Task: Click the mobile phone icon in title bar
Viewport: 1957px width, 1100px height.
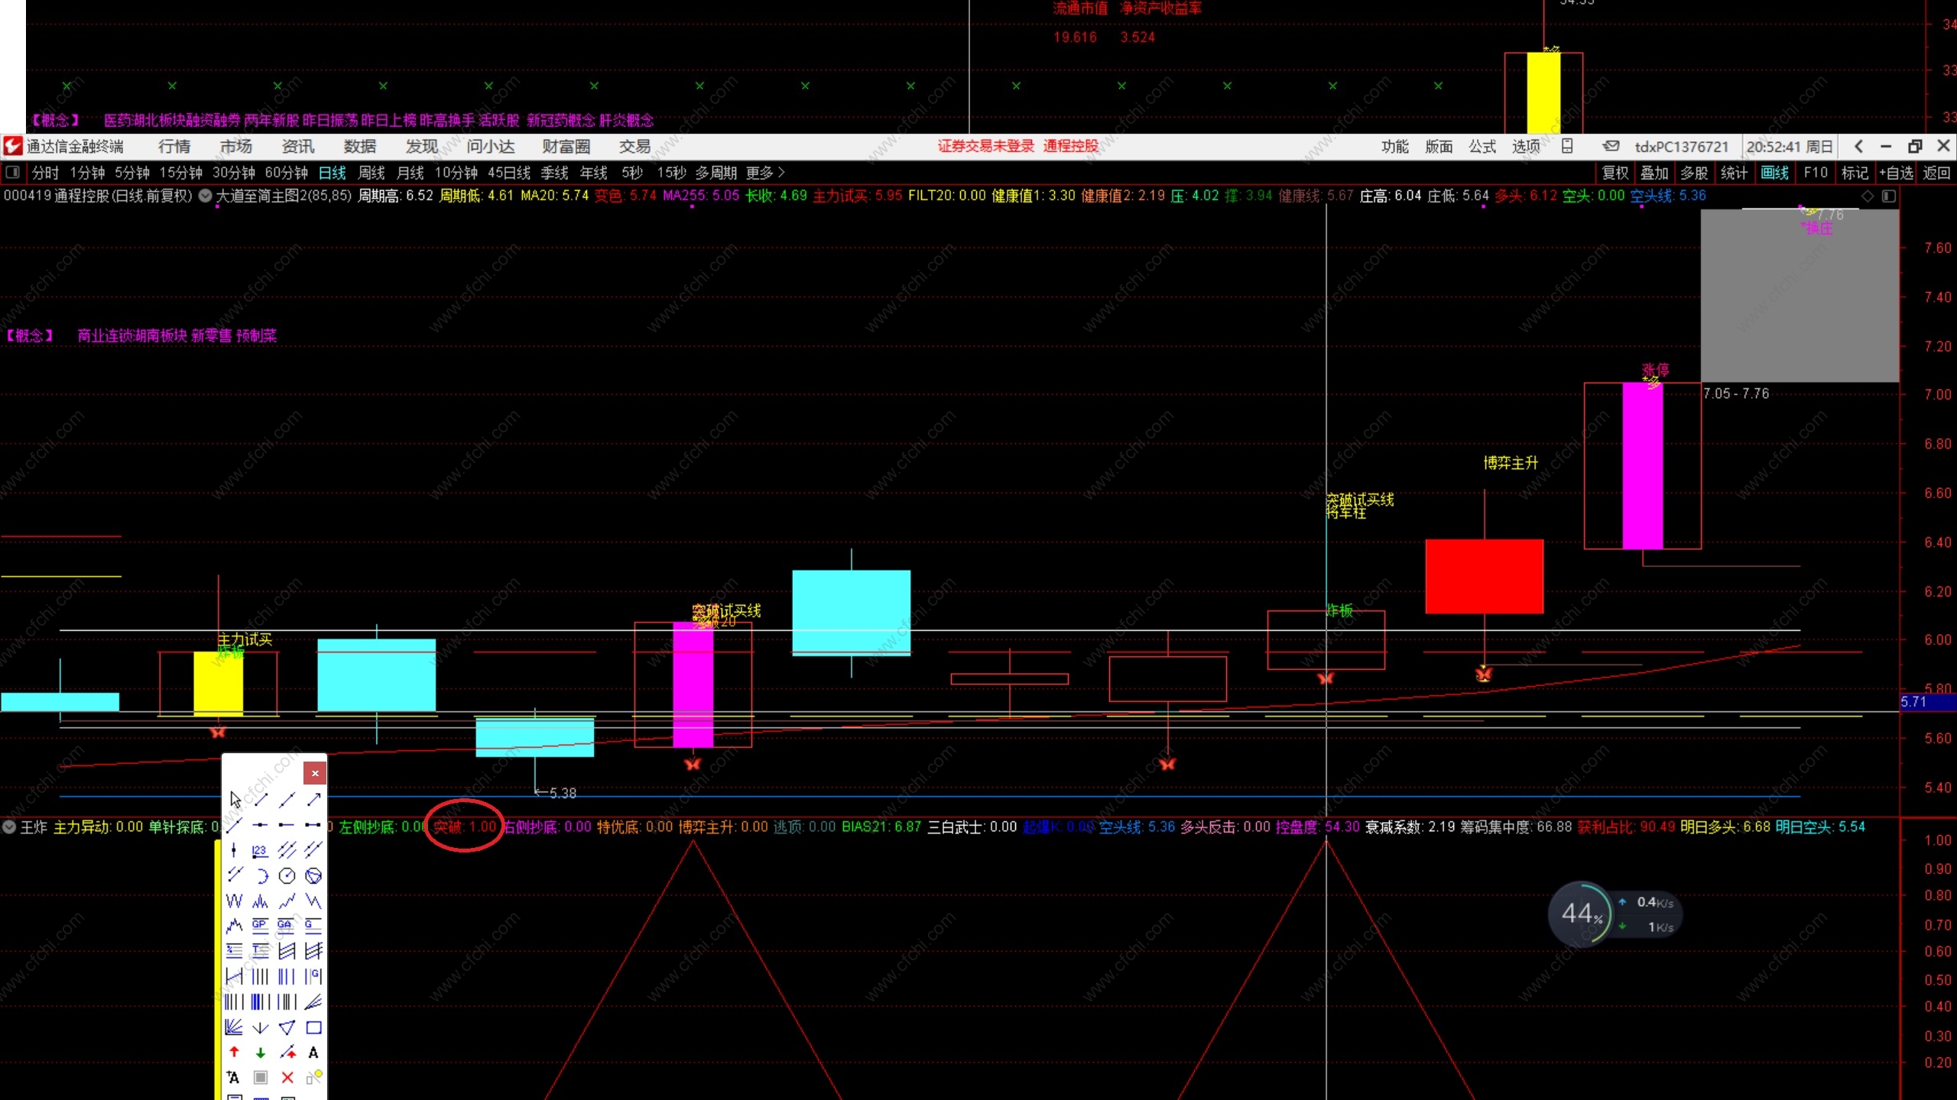Action: (1566, 146)
